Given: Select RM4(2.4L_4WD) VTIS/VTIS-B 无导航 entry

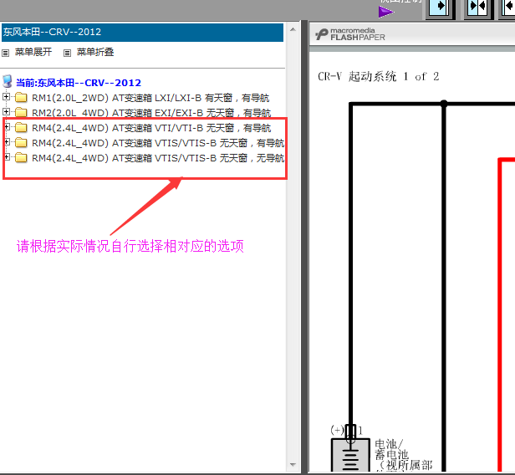Looking at the screenshot, I should [158, 158].
